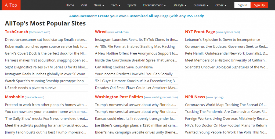This screenshot has height=139, width=275.
Task: Open 'Harness makes first acquisition' article
Action: click(x=46, y=60)
